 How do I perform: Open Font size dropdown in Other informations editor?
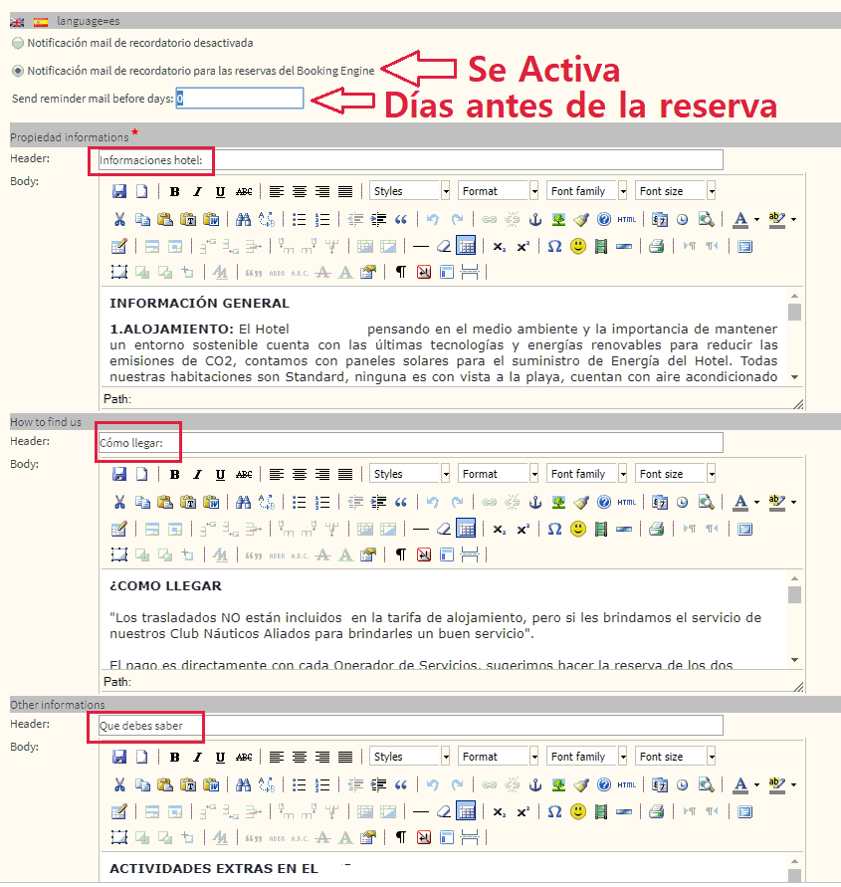[x=676, y=757]
